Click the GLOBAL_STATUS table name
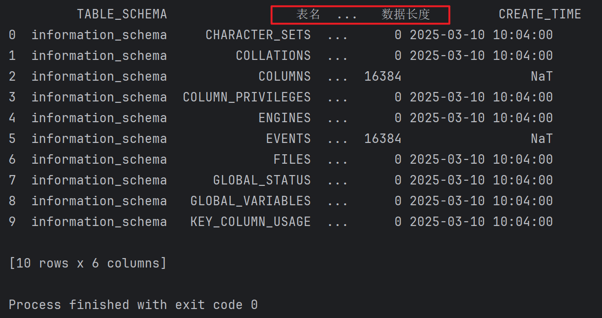 (x=262, y=180)
